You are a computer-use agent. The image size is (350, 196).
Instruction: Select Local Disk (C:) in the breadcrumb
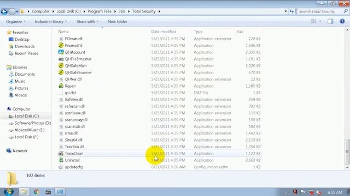(68, 11)
